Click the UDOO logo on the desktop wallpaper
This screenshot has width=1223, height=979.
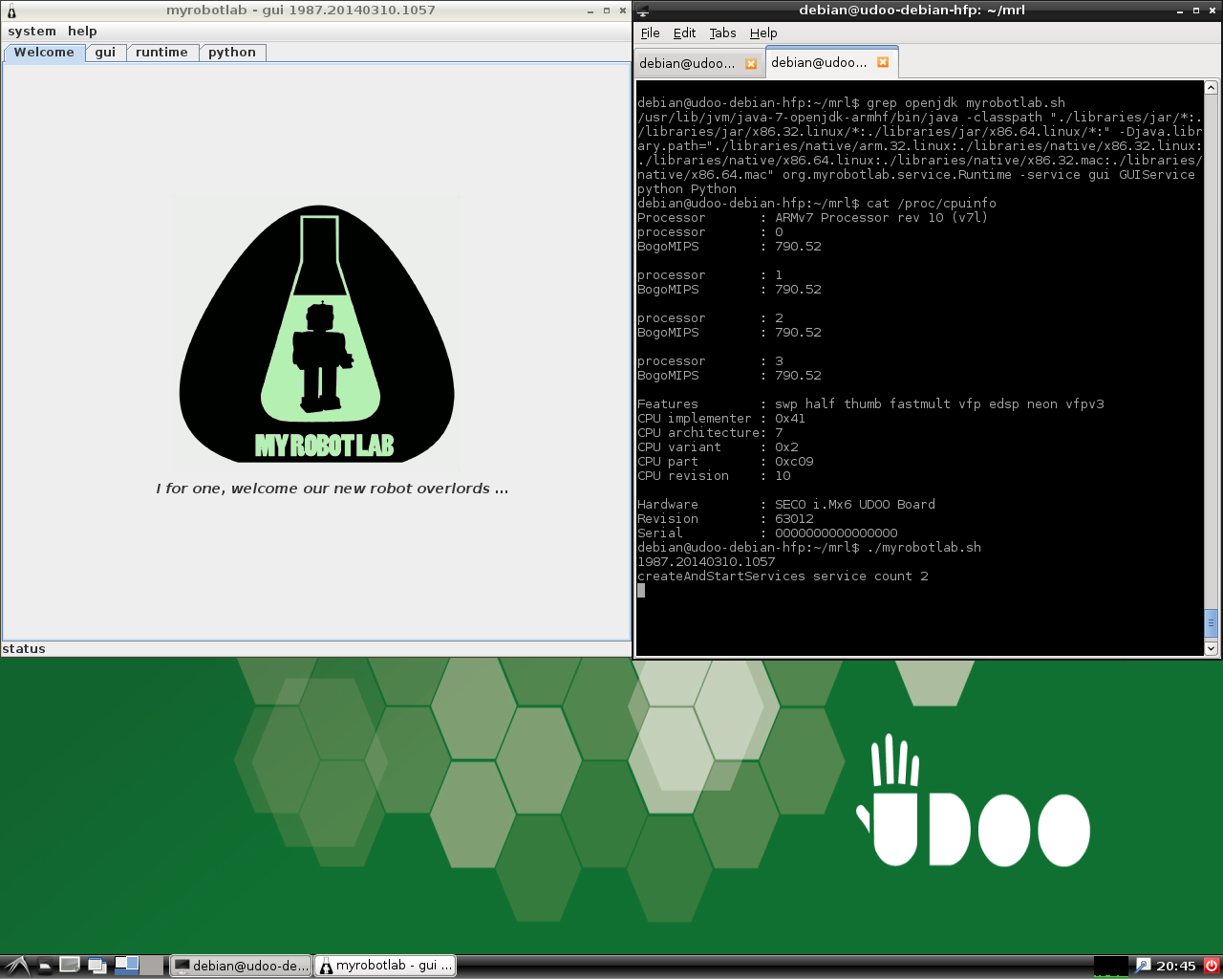click(973, 801)
